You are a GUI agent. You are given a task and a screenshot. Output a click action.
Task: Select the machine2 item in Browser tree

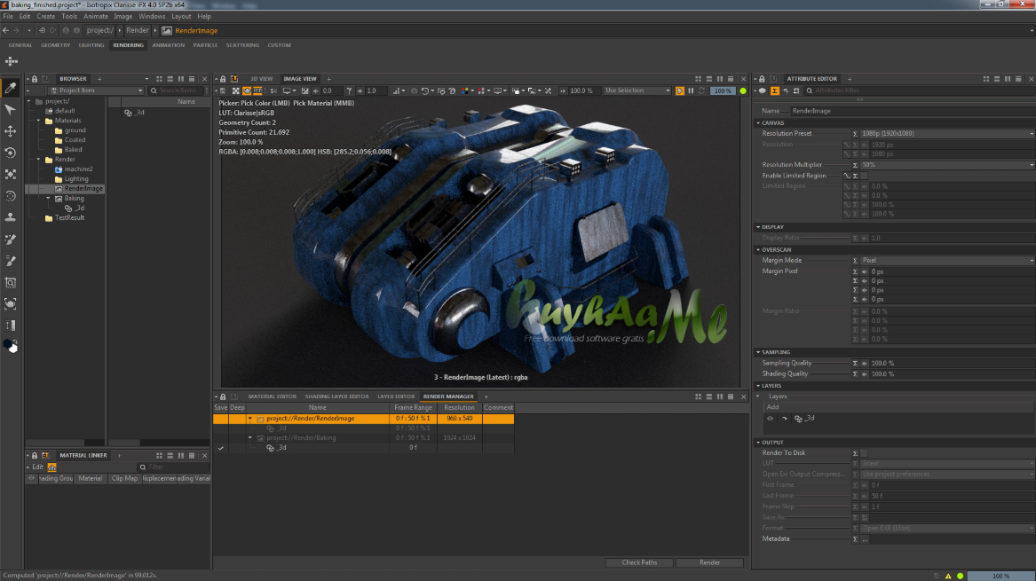click(78, 169)
